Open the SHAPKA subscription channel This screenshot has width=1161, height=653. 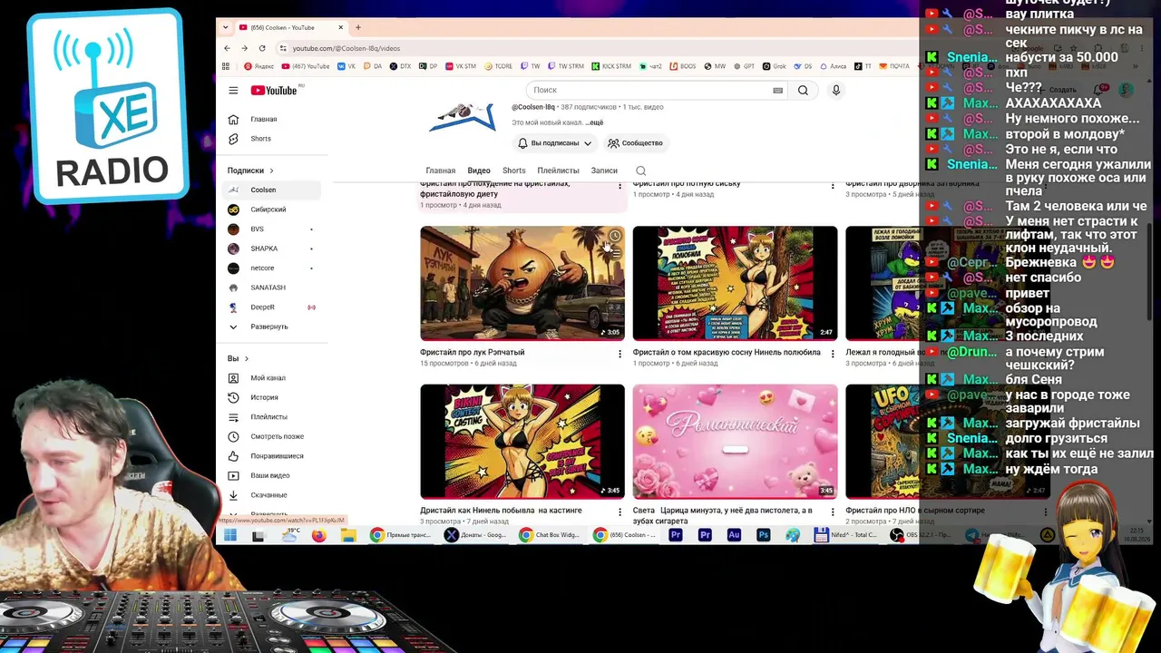point(272,249)
